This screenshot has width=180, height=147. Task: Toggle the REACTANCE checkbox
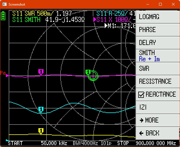(141, 95)
